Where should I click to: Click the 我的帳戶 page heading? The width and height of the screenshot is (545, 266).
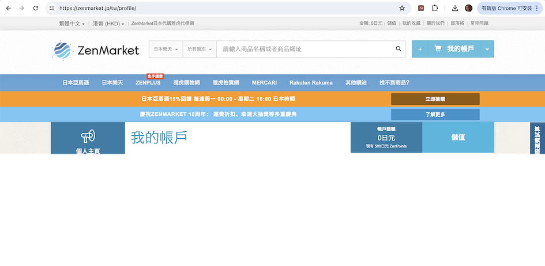pos(159,138)
